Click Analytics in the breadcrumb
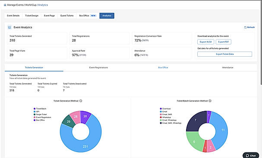This screenshot has height=158, width=262. (x=43, y=5)
